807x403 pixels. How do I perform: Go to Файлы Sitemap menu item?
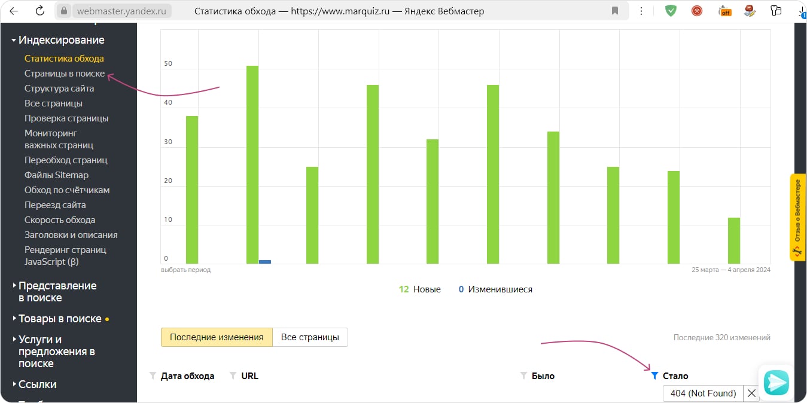tap(56, 175)
